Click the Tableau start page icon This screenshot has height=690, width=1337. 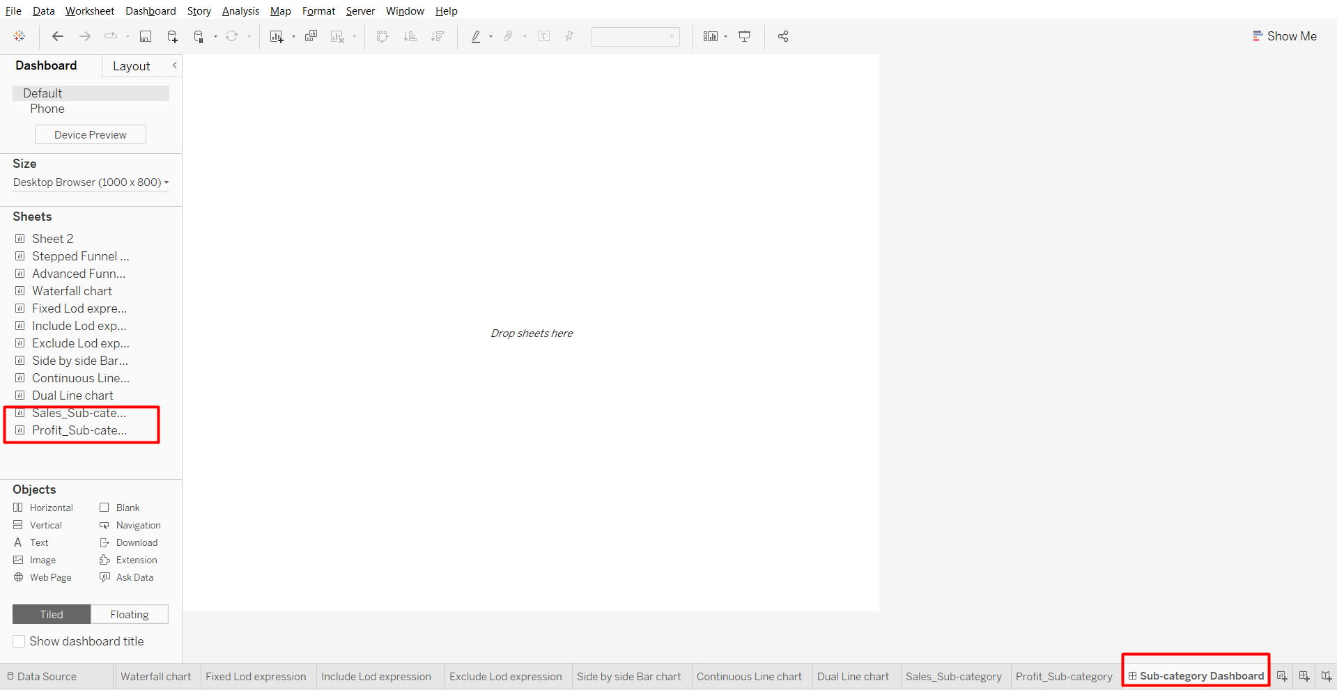tap(20, 36)
